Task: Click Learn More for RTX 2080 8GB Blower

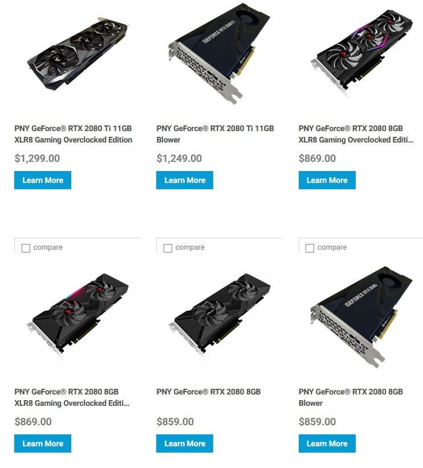Action: tap(327, 443)
